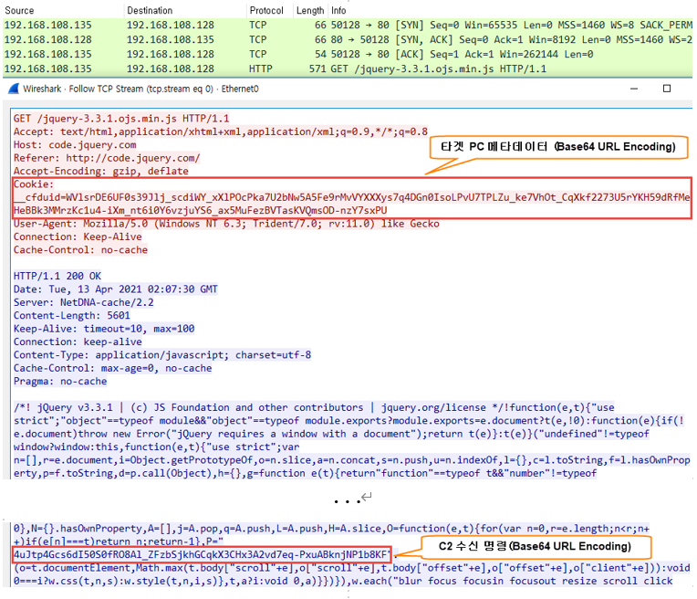Click the Wireshark shark fin icon in title bar
Viewport: 697px width, 599px height.
[x=14, y=89]
